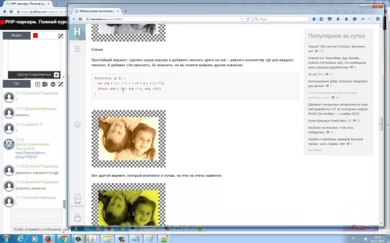This screenshot has width=390, height=243.
Task: Open the gitlab continuous integration article
Action: point(337,83)
